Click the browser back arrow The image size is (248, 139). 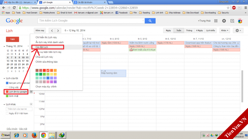tap(4, 8)
